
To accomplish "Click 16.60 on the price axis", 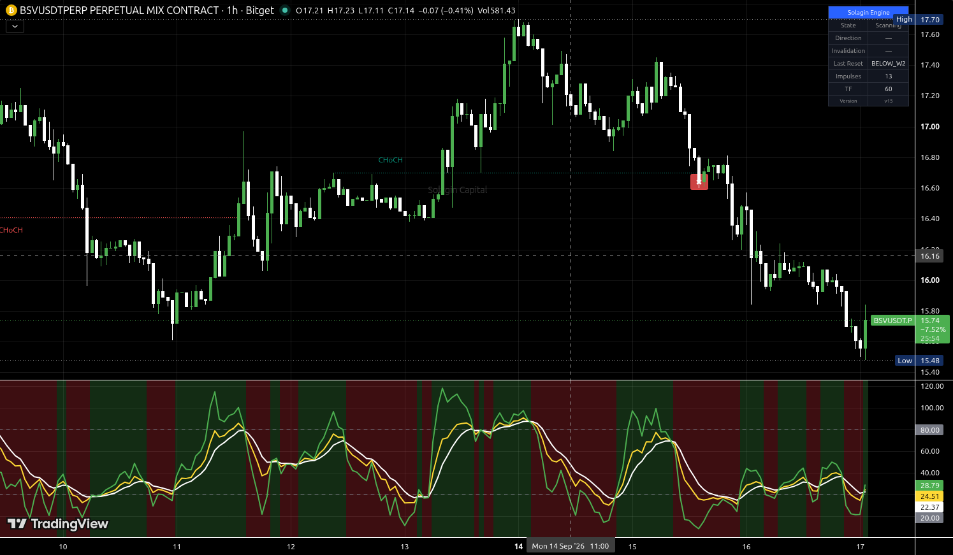I will click(930, 188).
